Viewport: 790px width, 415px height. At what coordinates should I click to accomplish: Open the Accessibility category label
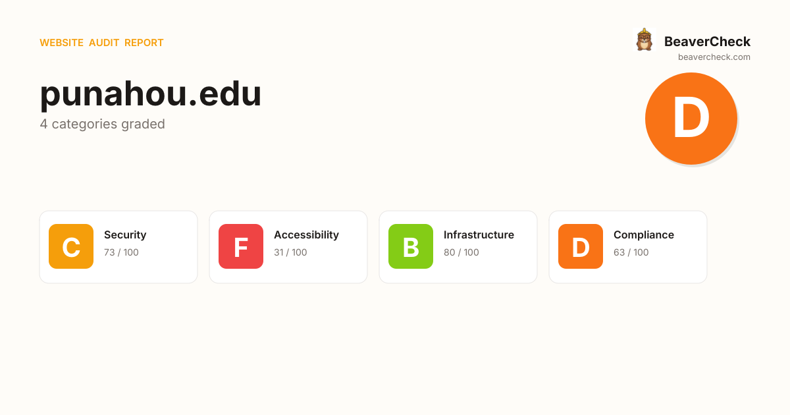(x=306, y=235)
